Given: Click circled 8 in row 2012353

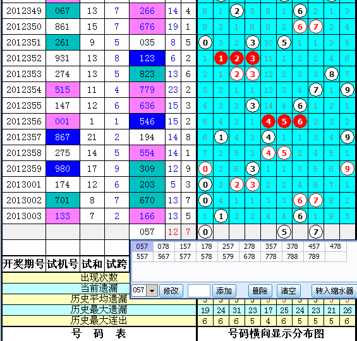Looking at the screenshot, I should pos(331,74).
